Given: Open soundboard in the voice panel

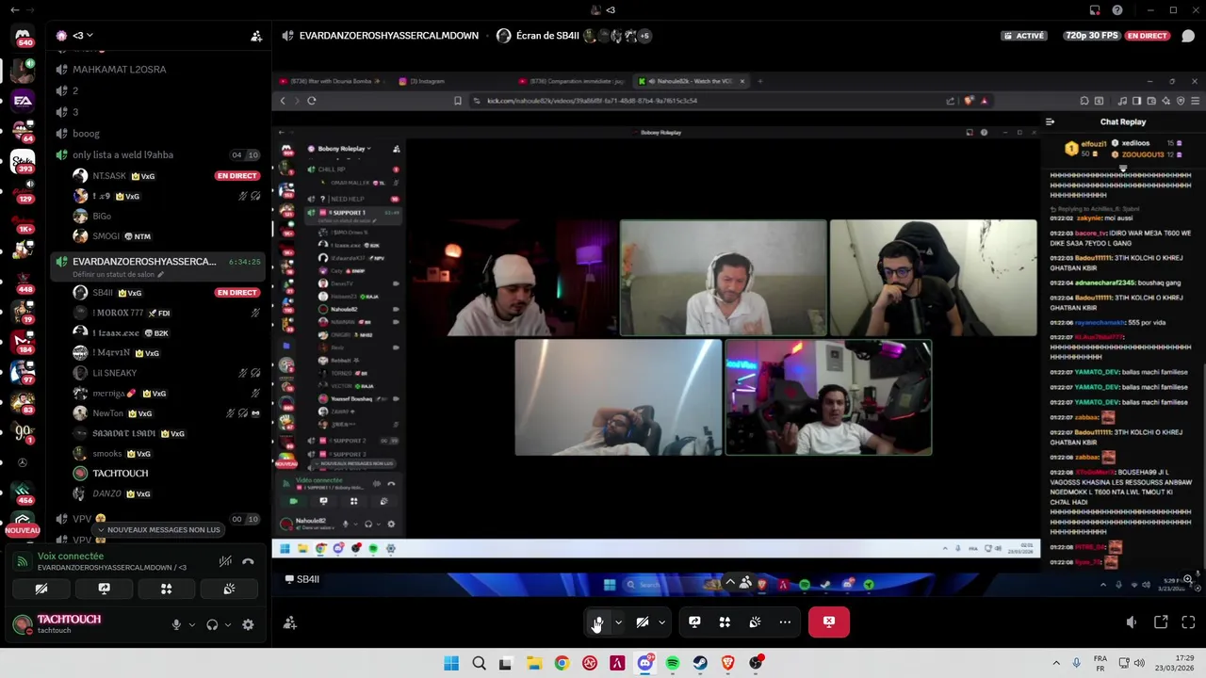Looking at the screenshot, I should [229, 589].
